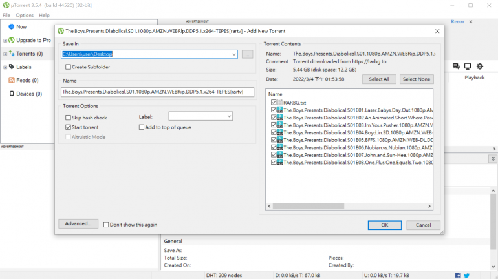
Task: Open the chat bubbles toolbar icon
Action: 456,66
